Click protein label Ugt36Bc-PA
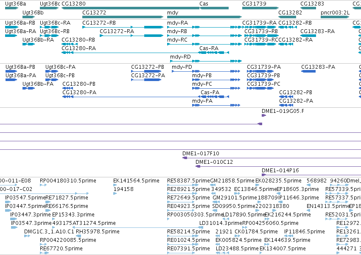This screenshot has width=361, height=255. [60, 67]
